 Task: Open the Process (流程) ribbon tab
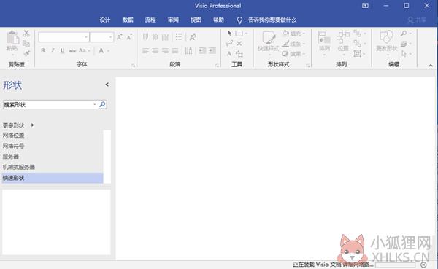point(150,20)
